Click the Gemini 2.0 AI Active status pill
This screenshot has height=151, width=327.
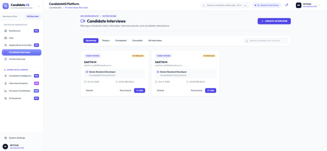[x=267, y=5]
